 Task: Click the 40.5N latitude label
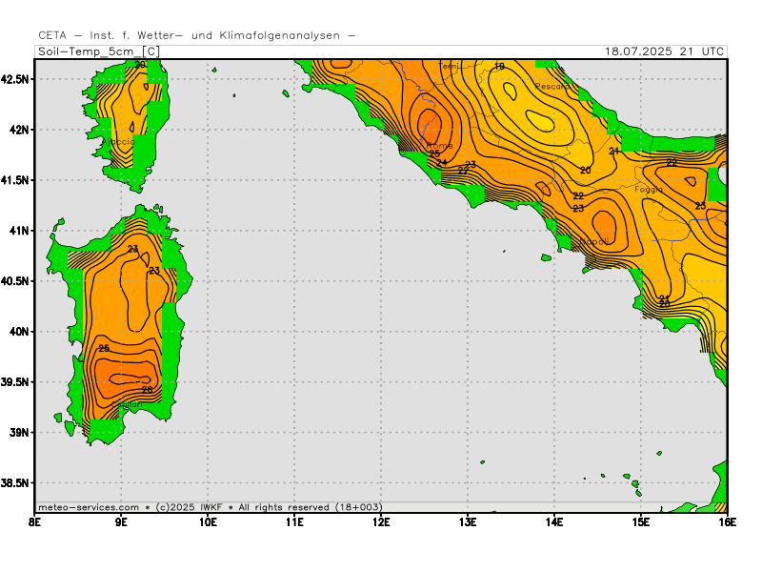click(15, 281)
